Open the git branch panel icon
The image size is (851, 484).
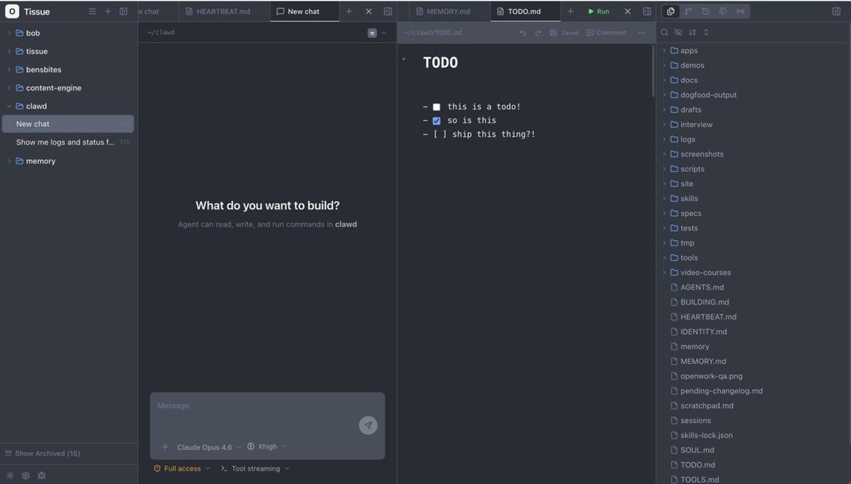[x=688, y=12]
